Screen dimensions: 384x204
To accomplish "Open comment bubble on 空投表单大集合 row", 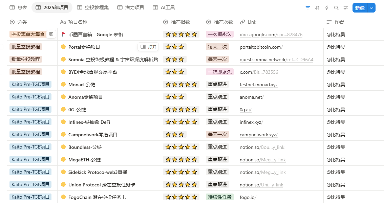I will pyautogui.click(x=51, y=34).
